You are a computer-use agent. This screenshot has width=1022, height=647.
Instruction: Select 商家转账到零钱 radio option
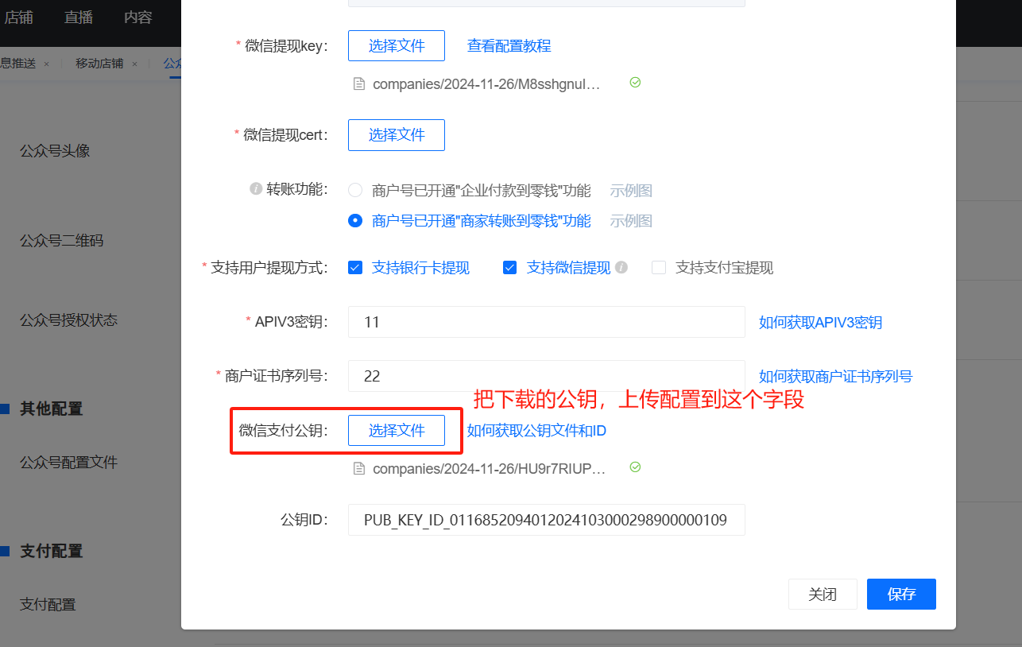click(355, 221)
